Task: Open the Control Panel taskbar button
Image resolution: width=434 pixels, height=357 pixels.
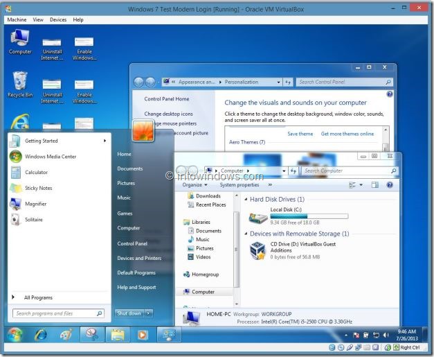Action: click(169, 335)
